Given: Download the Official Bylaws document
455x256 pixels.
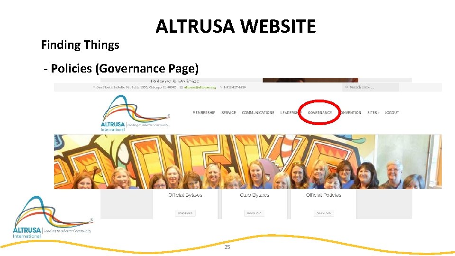Looking at the screenshot, I should (185, 213).
